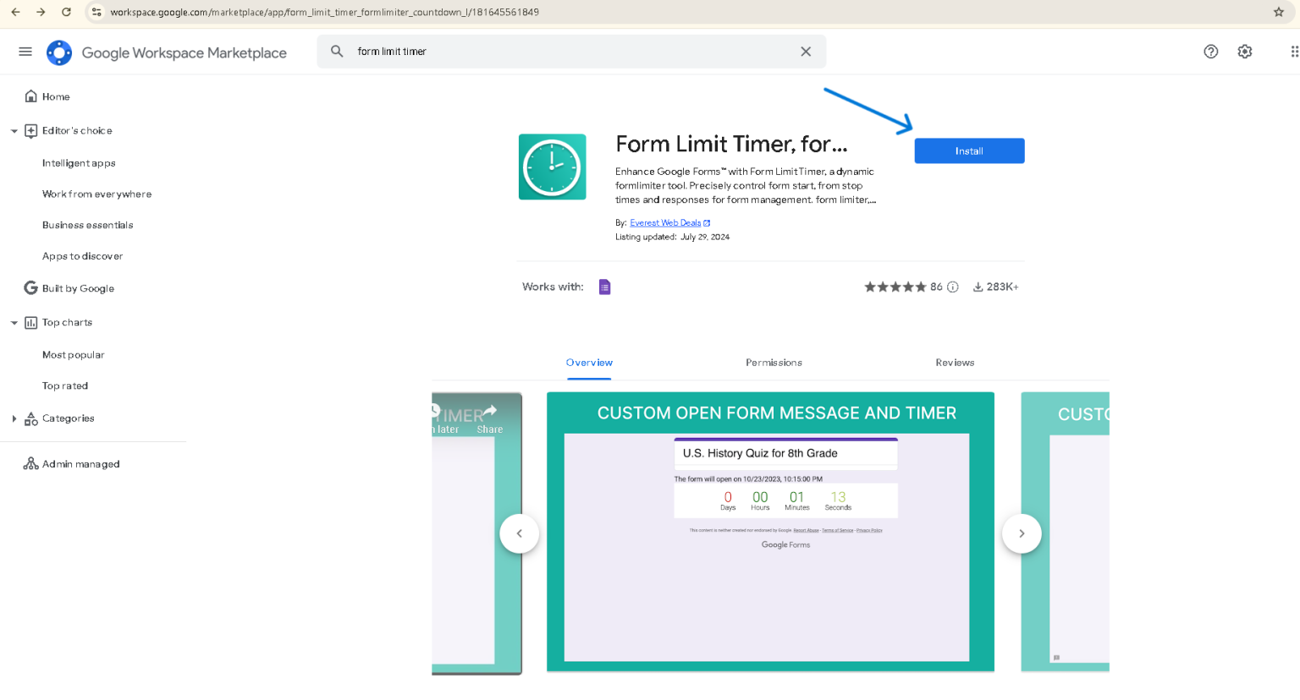
Task: Collapse the Top charts section
Action: coord(14,322)
